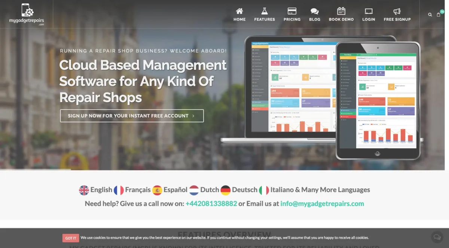Open Blog via speech bubbles icon
The image size is (449, 248).
pyautogui.click(x=315, y=11)
